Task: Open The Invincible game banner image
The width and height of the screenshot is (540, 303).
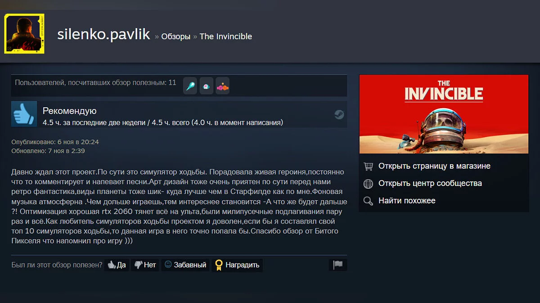Action: tap(444, 114)
